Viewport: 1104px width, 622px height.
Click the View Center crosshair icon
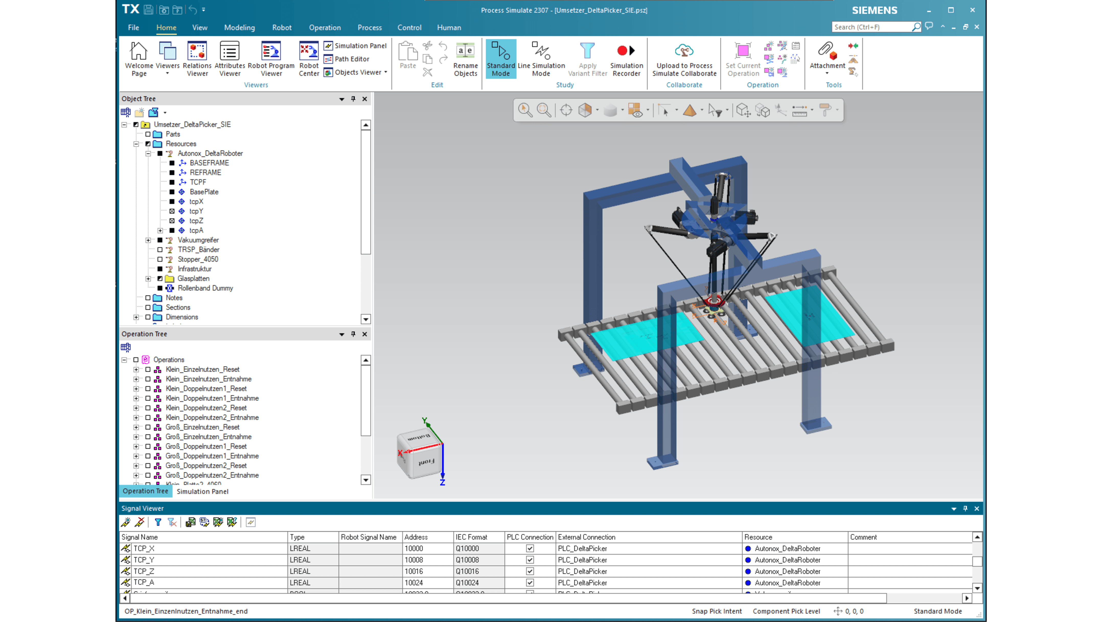pos(566,110)
